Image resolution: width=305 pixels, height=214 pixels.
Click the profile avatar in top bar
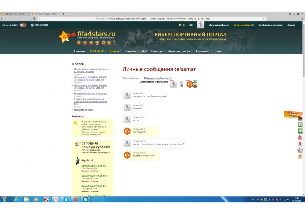pyautogui.click(x=200, y=25)
